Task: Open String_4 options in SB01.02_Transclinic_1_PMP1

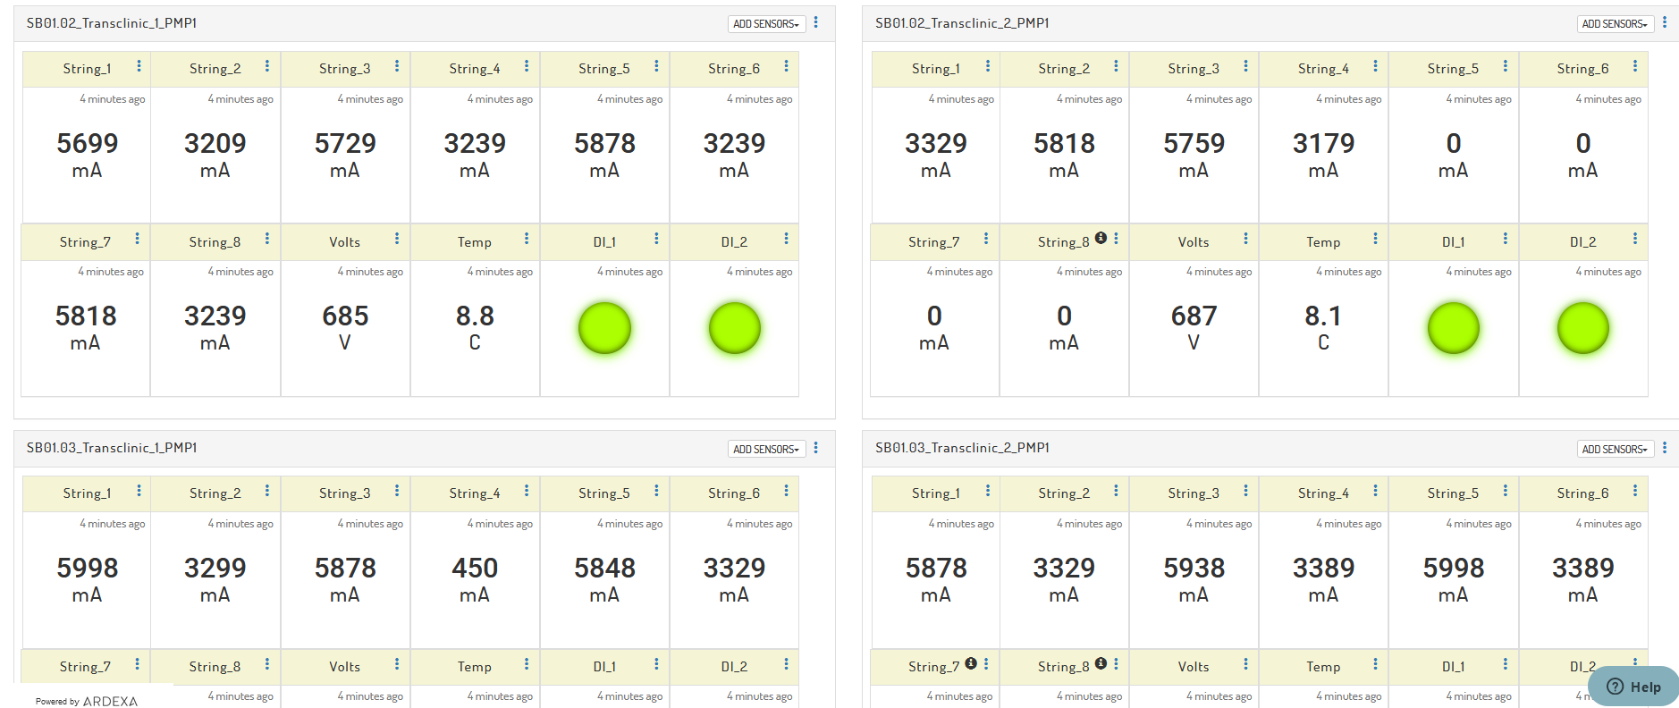Action: click(x=527, y=66)
